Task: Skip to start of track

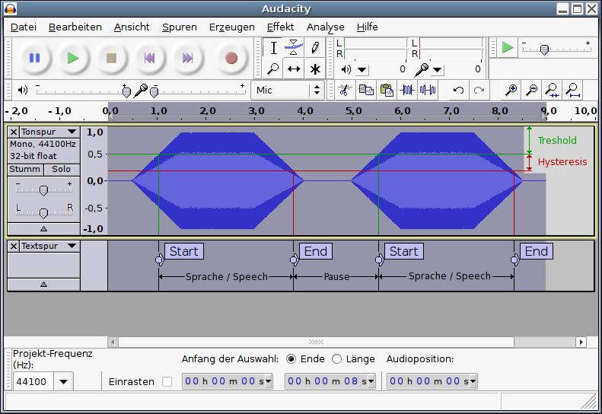Action: pos(149,58)
